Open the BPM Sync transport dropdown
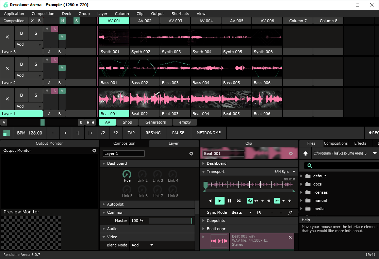The image size is (379, 259). tap(285, 172)
